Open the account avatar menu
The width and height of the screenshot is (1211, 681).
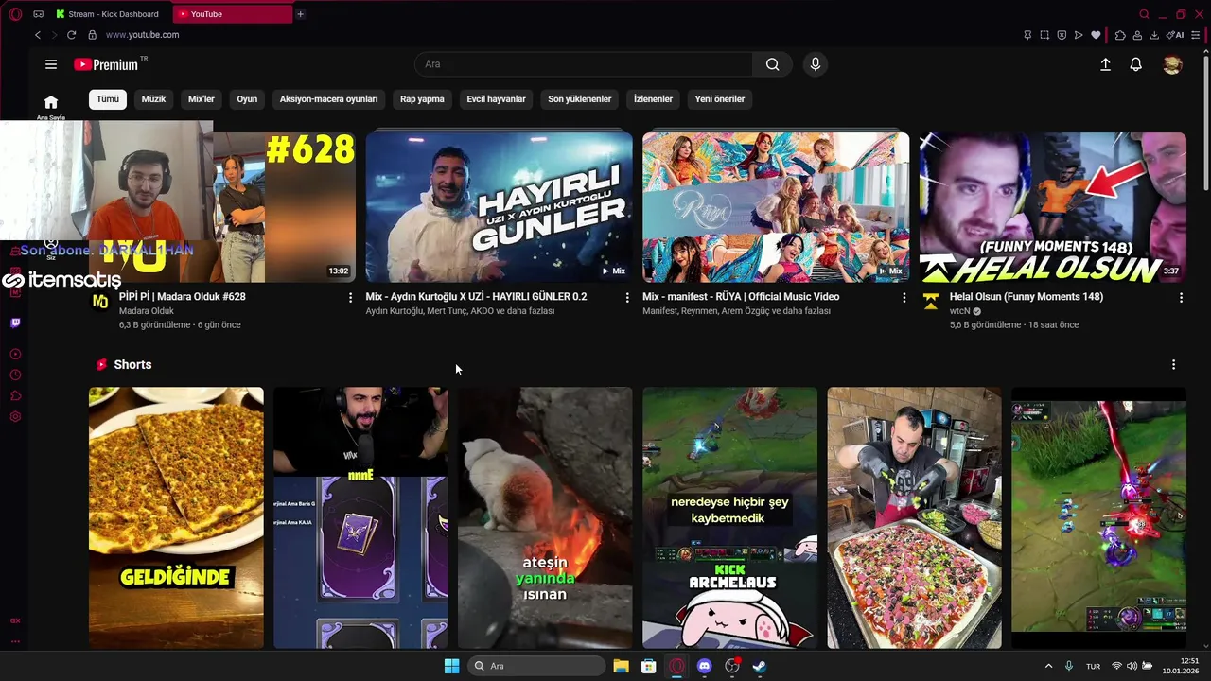pos(1172,64)
